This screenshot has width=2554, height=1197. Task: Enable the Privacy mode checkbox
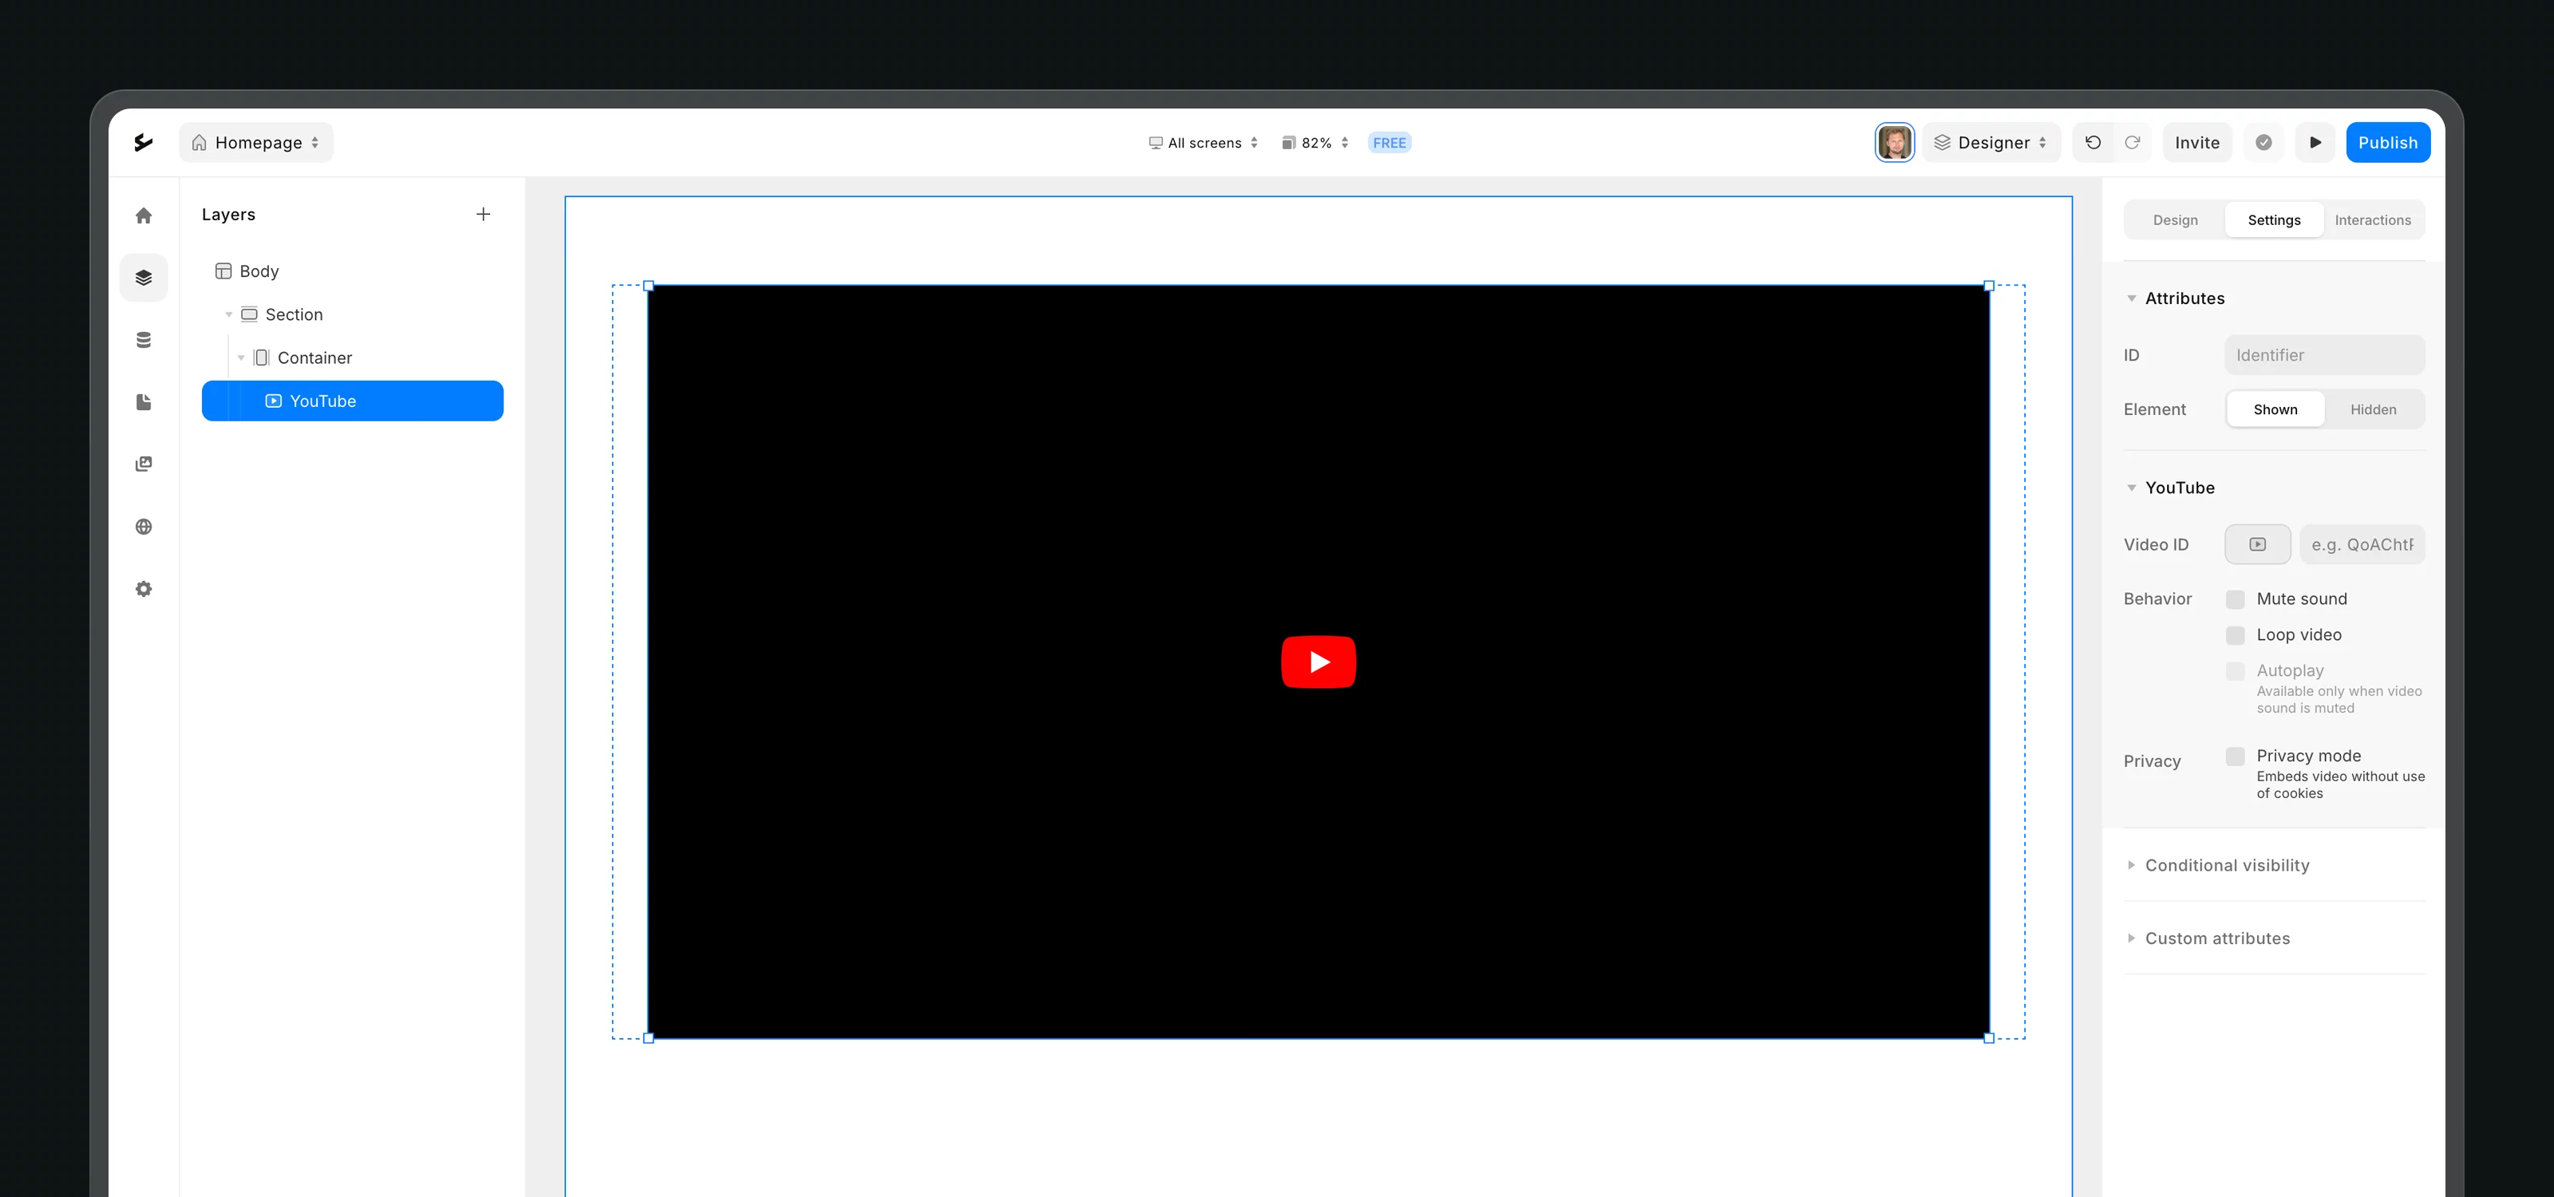2235,756
